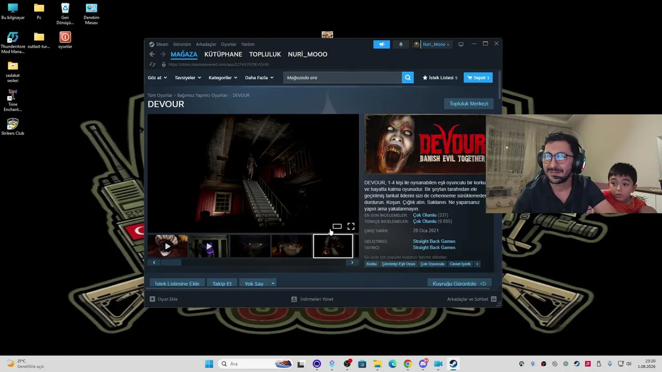This screenshot has height=372, width=662.
Task: Click the magnifier search button in store
Action: (408, 78)
